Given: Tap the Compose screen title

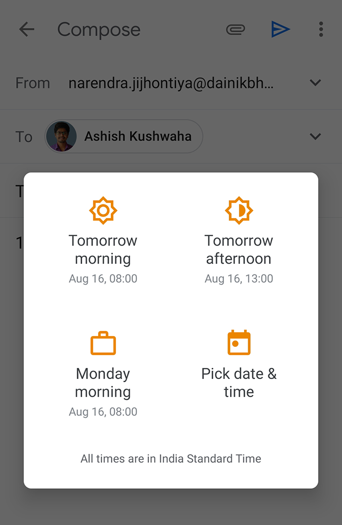Looking at the screenshot, I should [x=99, y=30].
